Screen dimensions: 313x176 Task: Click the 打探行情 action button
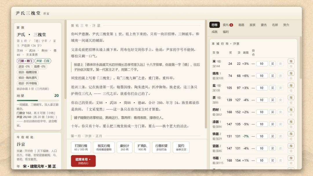click(x=81, y=147)
